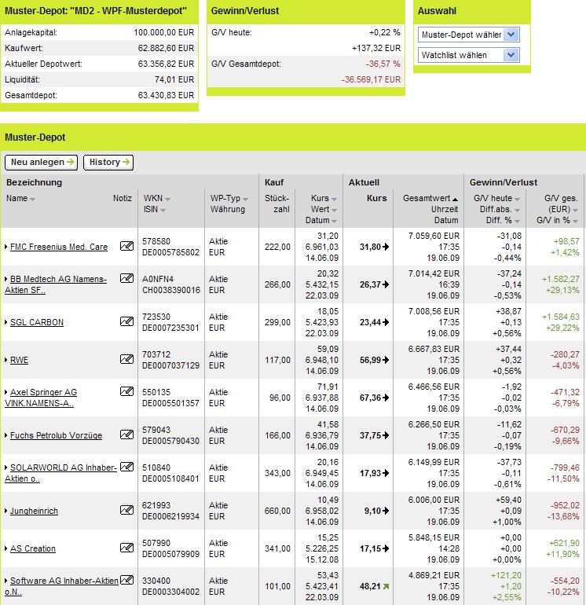Select ISIN text DE0005785802
This screenshot has height=605, width=586.
coord(171,252)
